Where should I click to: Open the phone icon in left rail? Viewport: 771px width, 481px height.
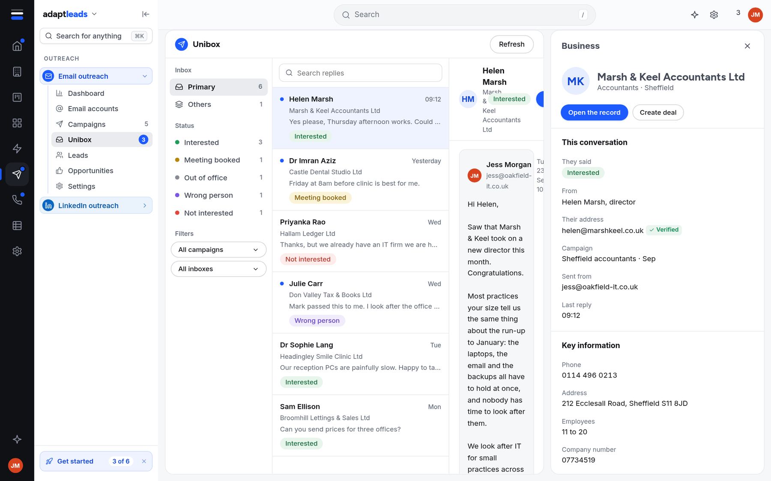coord(17,200)
